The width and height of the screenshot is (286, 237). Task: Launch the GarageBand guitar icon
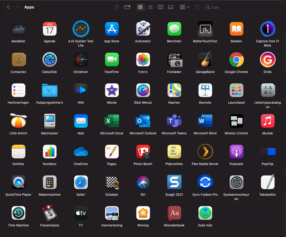pos(205,59)
